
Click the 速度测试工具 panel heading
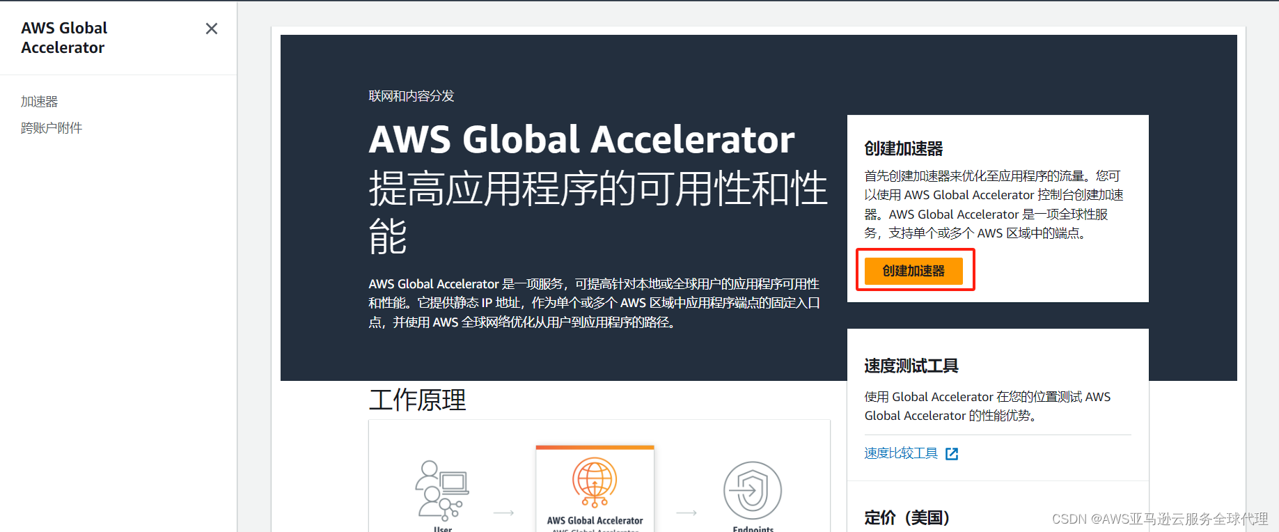pos(911,366)
